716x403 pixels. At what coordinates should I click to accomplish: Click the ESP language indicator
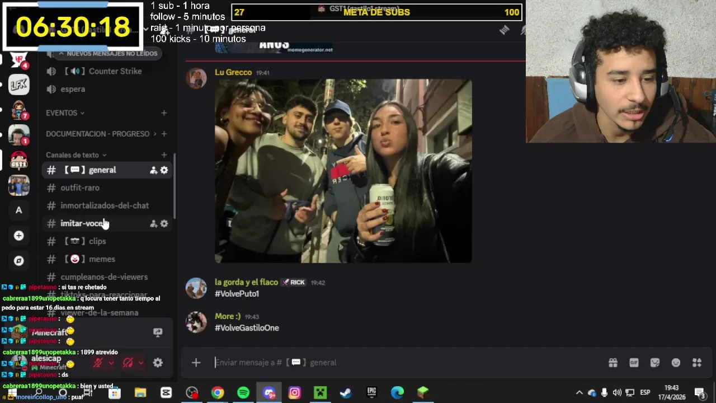[645, 393]
